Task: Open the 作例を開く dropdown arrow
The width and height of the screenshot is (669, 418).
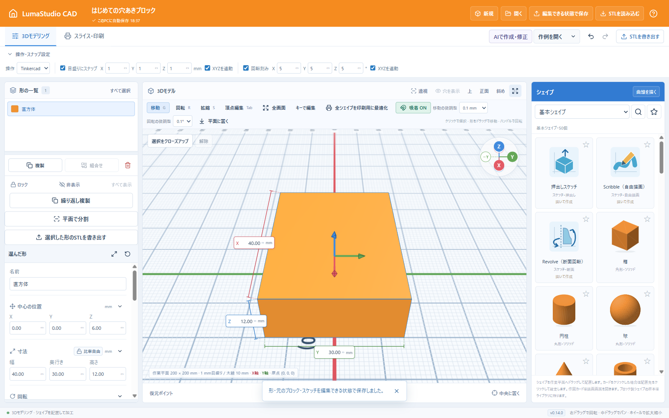Action: click(x=573, y=36)
